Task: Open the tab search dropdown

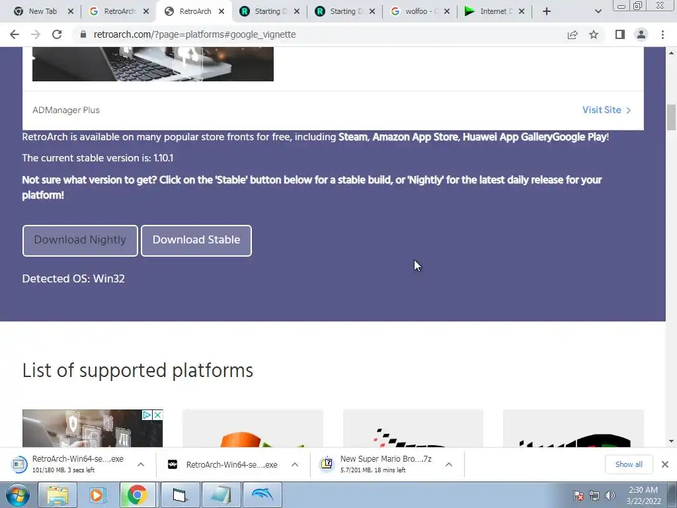Action: [x=598, y=12]
